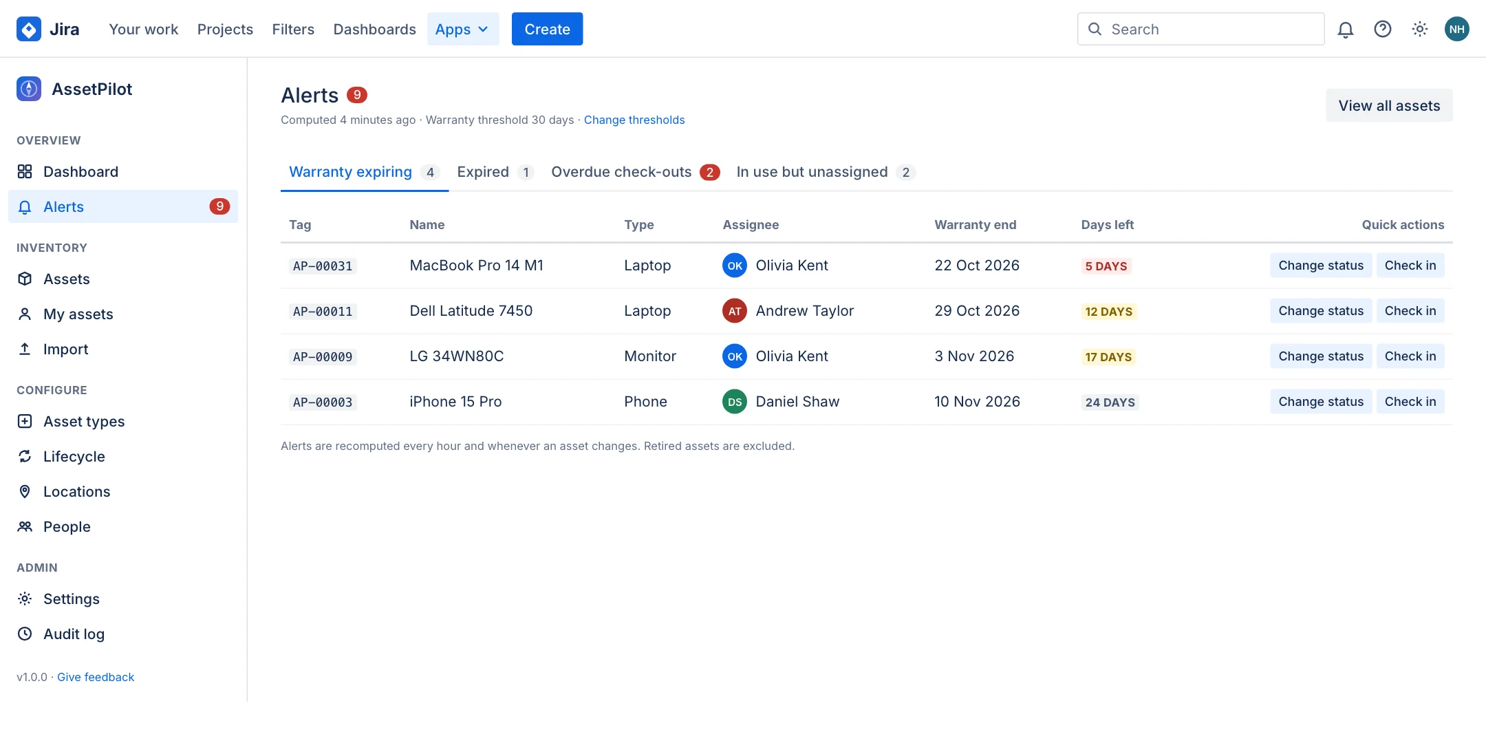Viewport: 1486px width, 743px height.
Task: Switch to the Expired tab
Action: coord(495,172)
